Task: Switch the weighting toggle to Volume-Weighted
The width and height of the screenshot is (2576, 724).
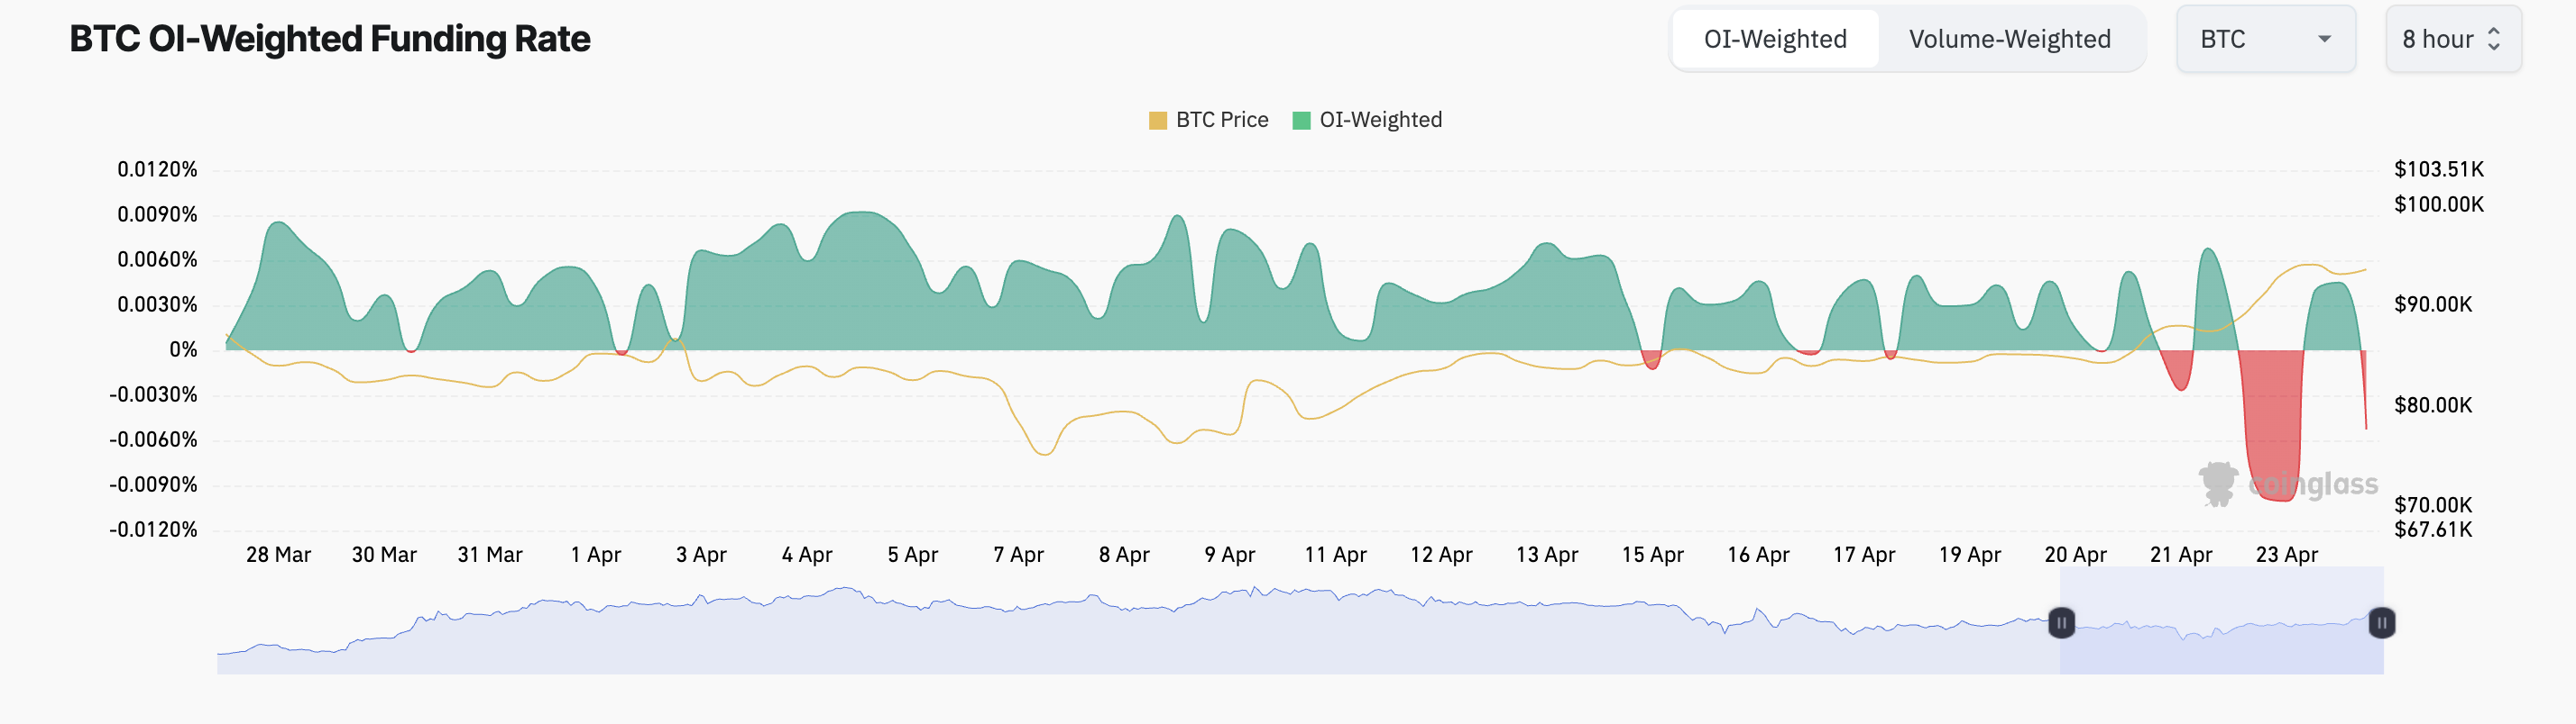Action: (x=2009, y=39)
